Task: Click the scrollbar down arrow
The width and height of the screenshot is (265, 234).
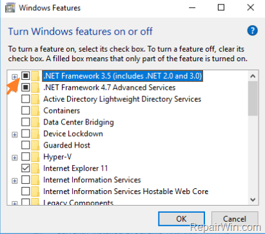Action: 253,200
